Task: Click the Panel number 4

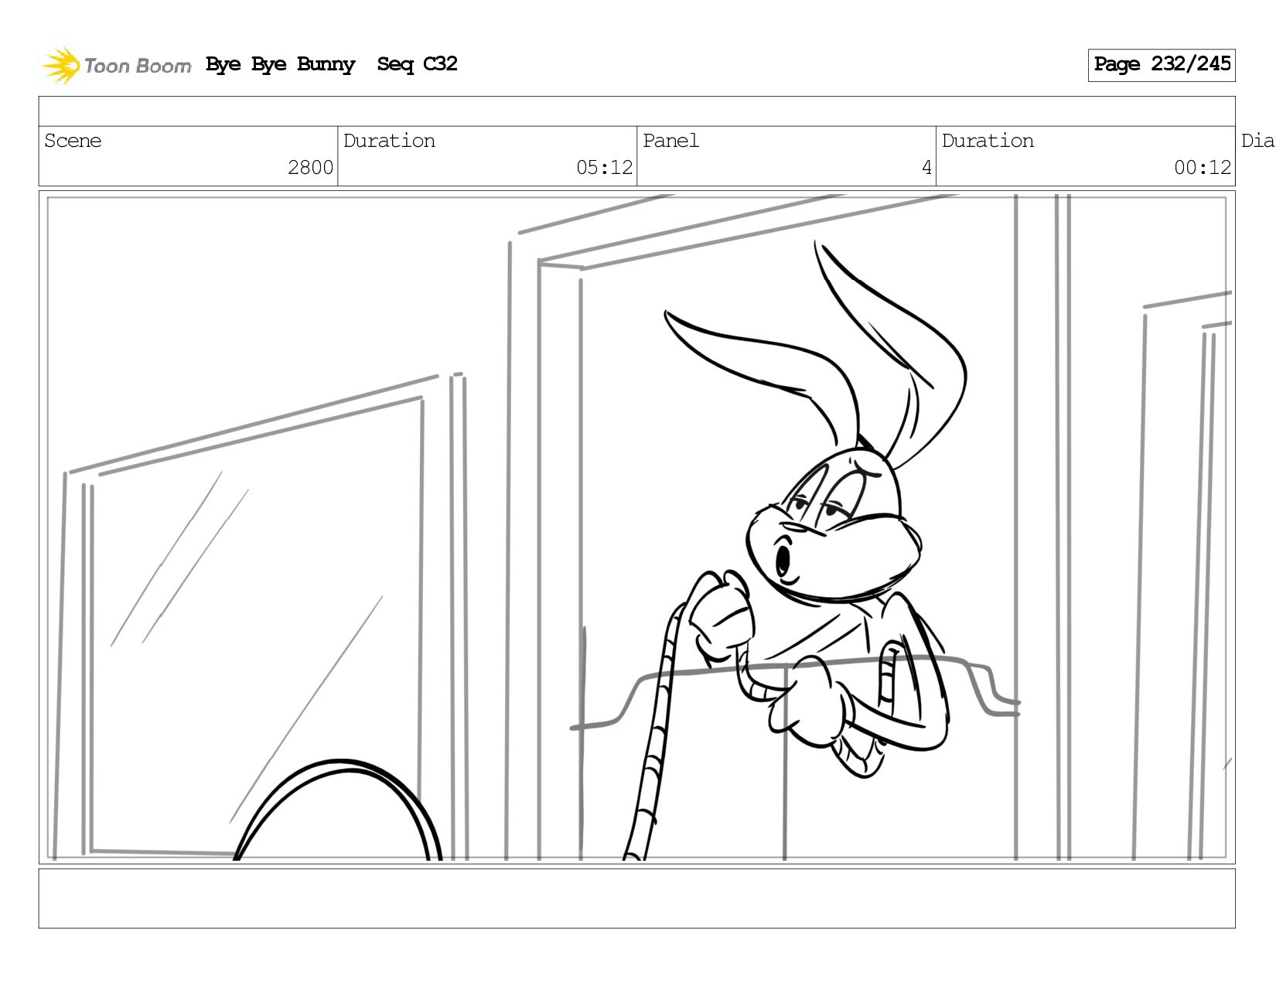Action: (x=926, y=168)
